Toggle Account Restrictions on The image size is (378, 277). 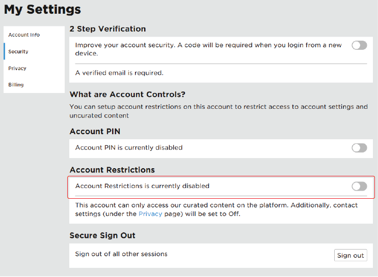click(359, 187)
